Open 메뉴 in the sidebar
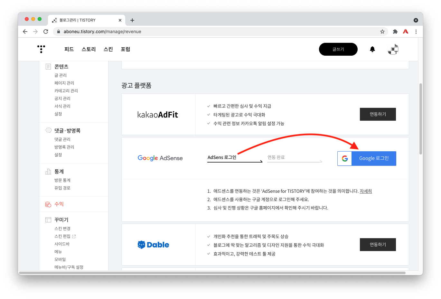This screenshot has height=299, width=441. 58,252
